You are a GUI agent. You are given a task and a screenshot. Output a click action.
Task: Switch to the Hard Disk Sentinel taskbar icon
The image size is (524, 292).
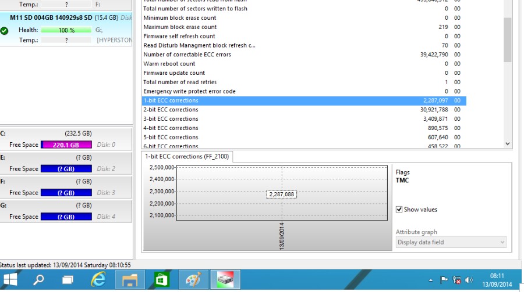[225, 279]
